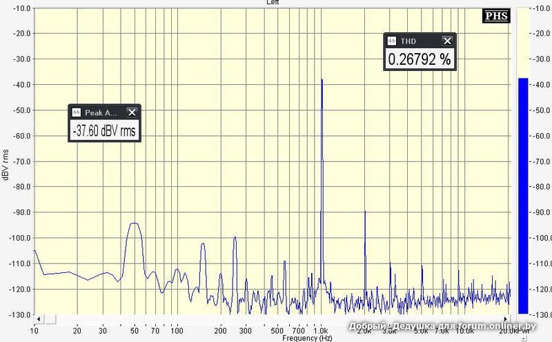Image resolution: width=552 pixels, height=342 pixels.
Task: Click the blue power level meter bar
Action: 523,196
